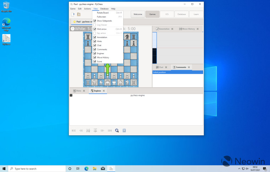Jump to the last move
The height and width of the screenshot is (172, 270).
tap(110, 130)
